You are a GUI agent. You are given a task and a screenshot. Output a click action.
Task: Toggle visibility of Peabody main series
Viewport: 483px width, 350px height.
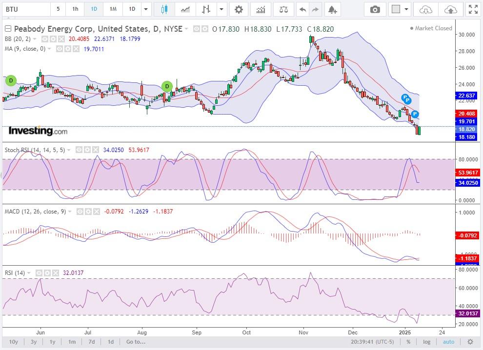(197, 29)
